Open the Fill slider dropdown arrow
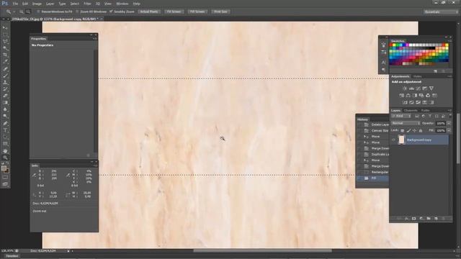The image size is (461, 259). [449, 130]
